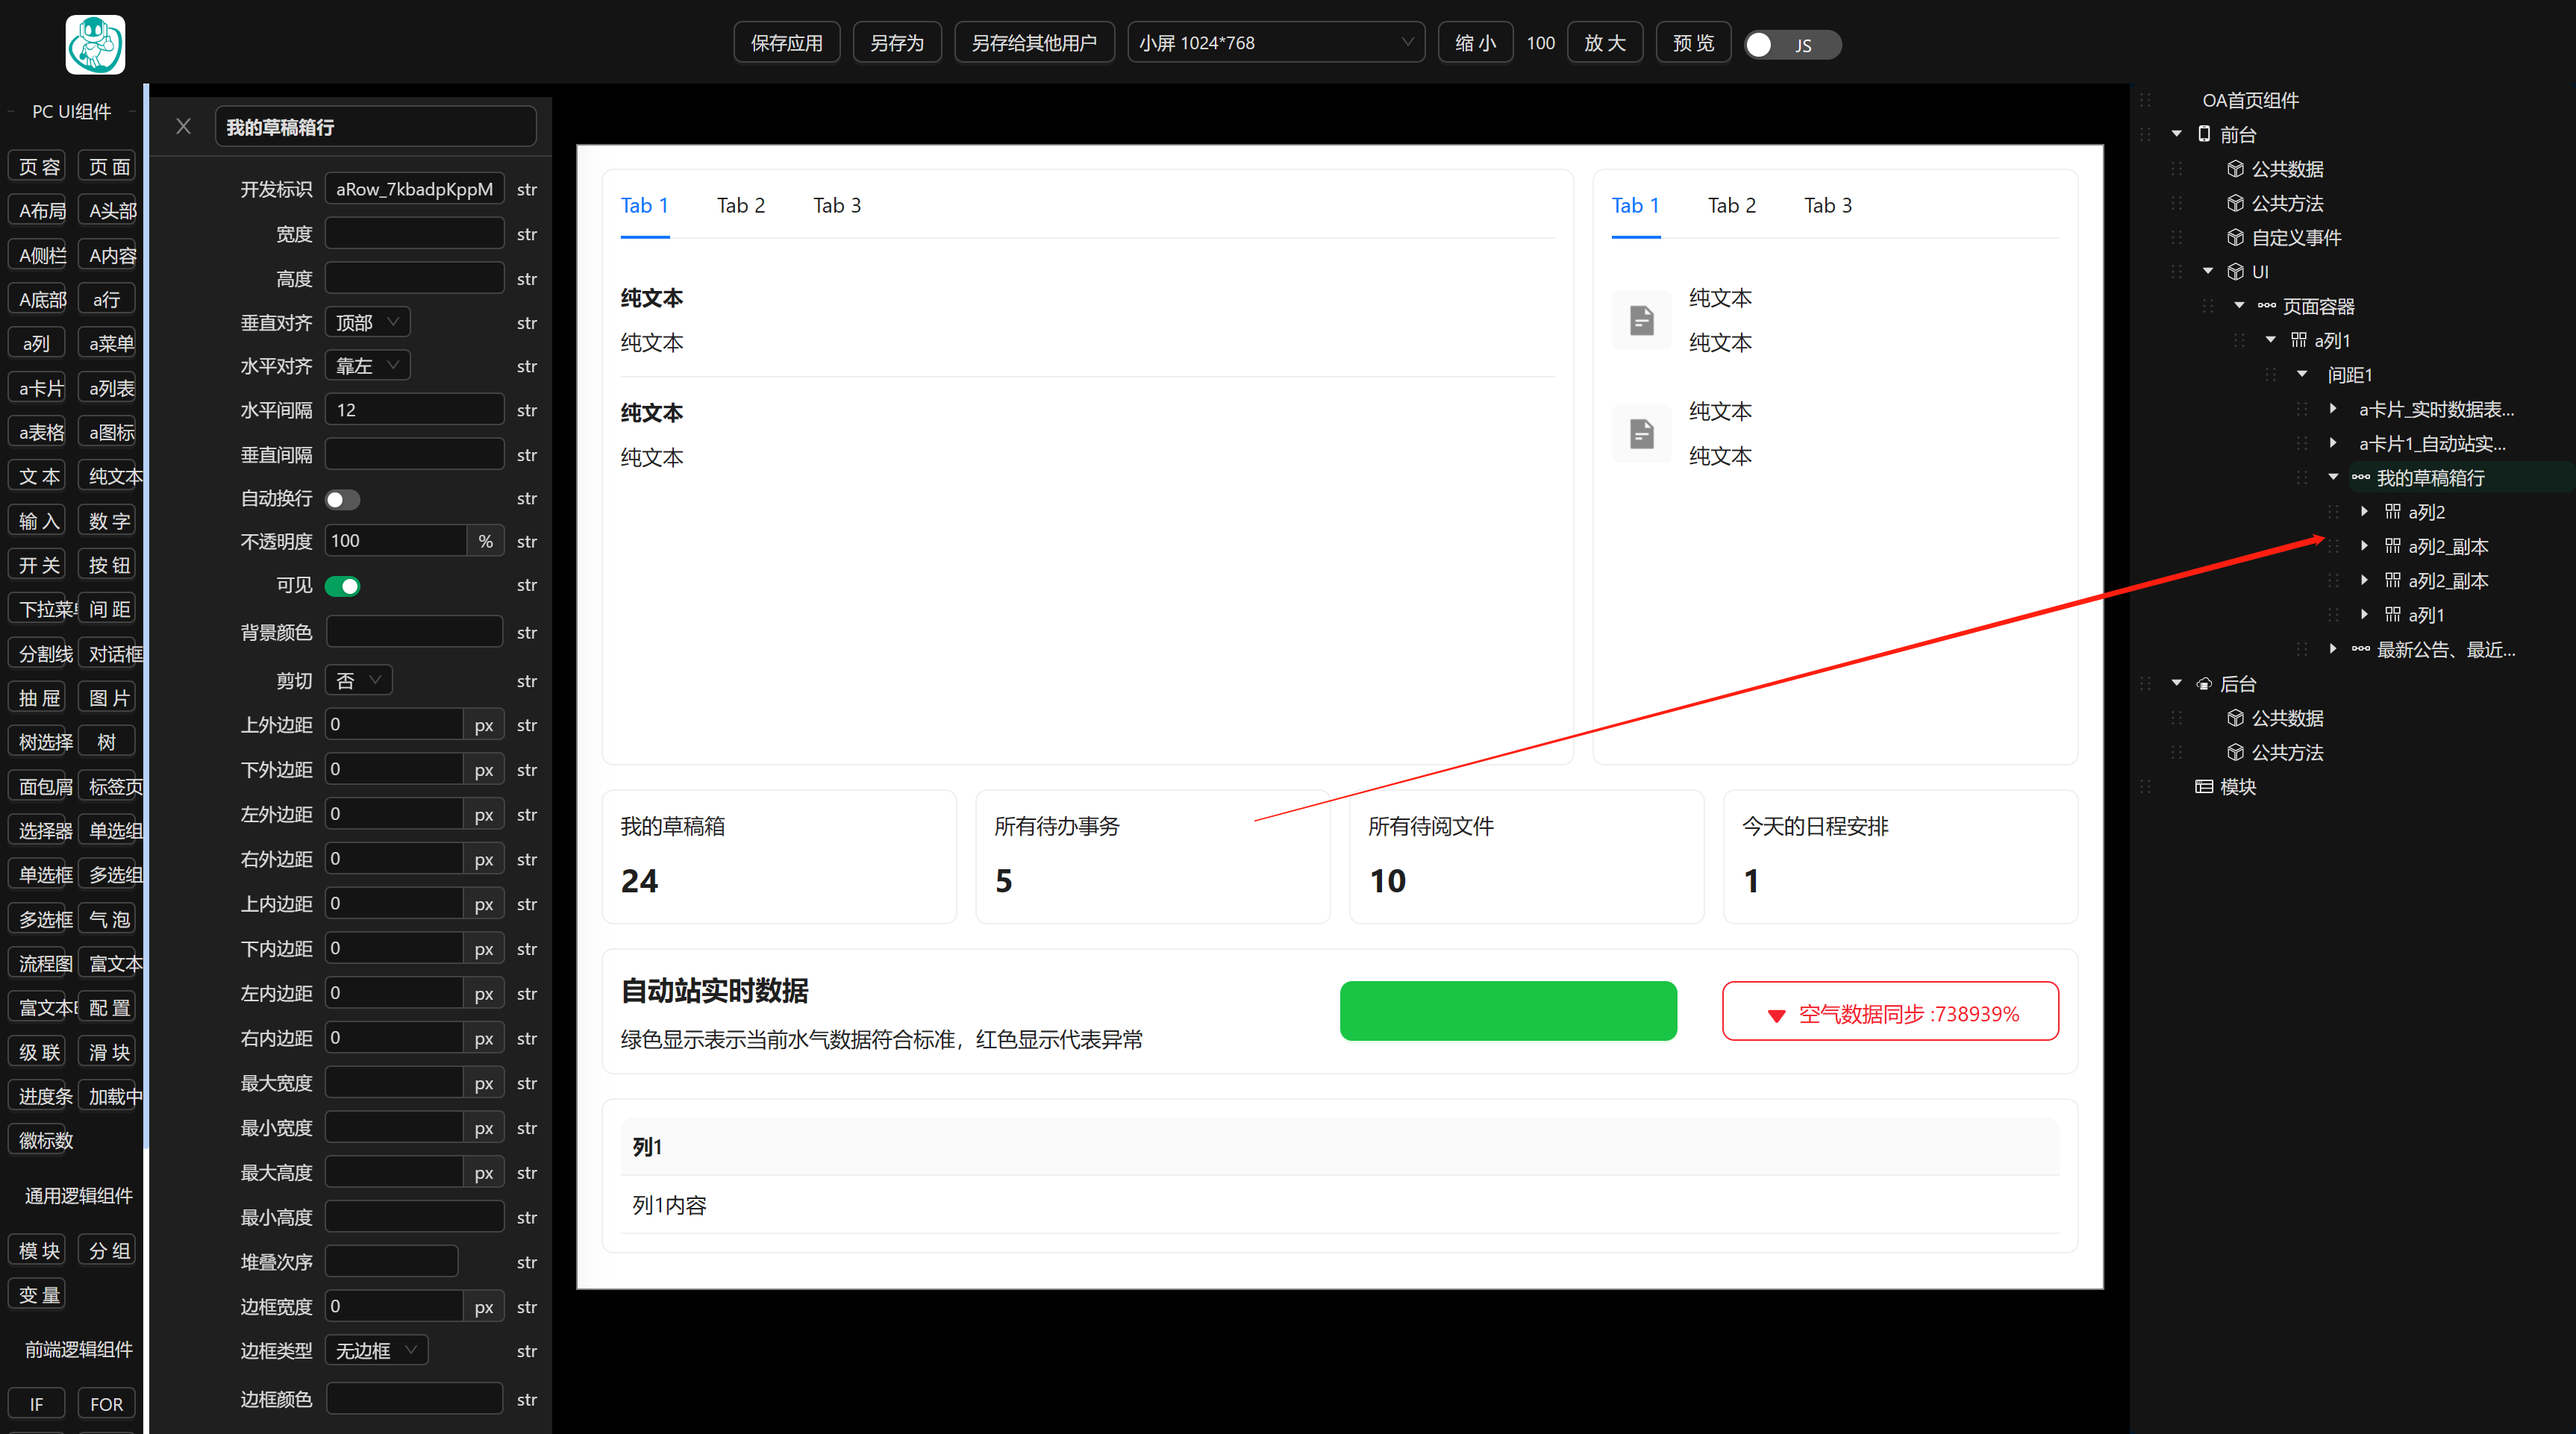Click the 公共数据 cube icon under 前台

[2235, 169]
